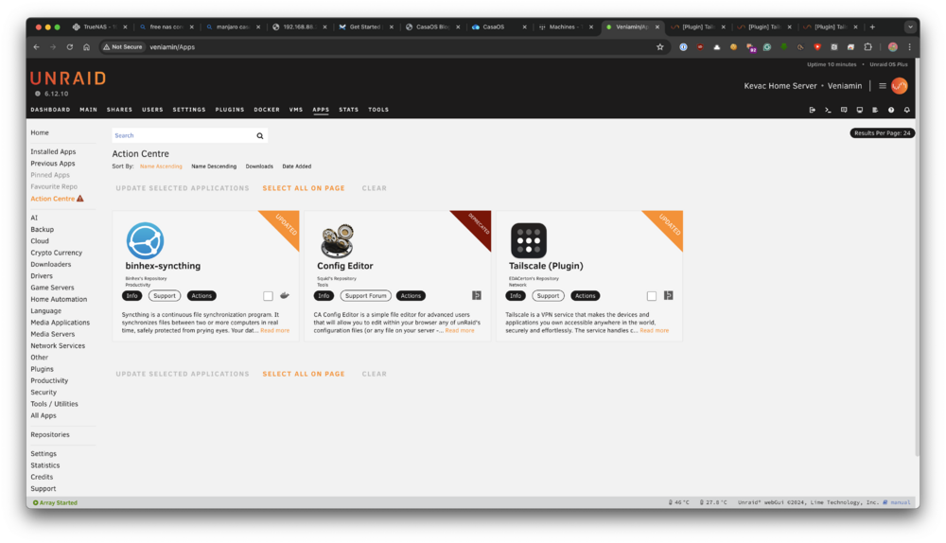
Task: Open the binhex-syncthing app logo
Action: (x=145, y=240)
